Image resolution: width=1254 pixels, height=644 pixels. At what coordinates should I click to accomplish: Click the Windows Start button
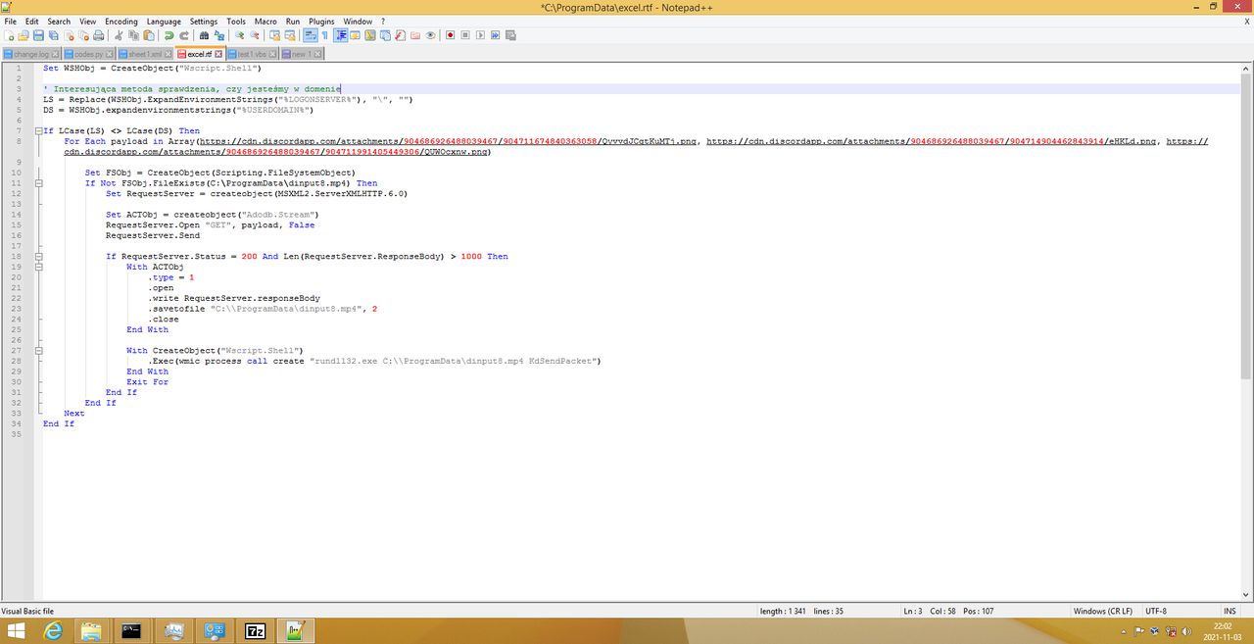[x=17, y=631]
